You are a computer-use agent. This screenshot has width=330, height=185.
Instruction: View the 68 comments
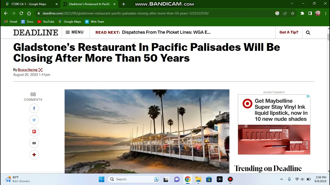(x=33, y=97)
